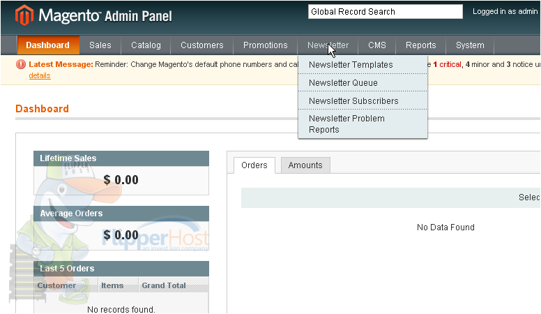Select Newsletter Queue from the dropdown

coord(363,82)
